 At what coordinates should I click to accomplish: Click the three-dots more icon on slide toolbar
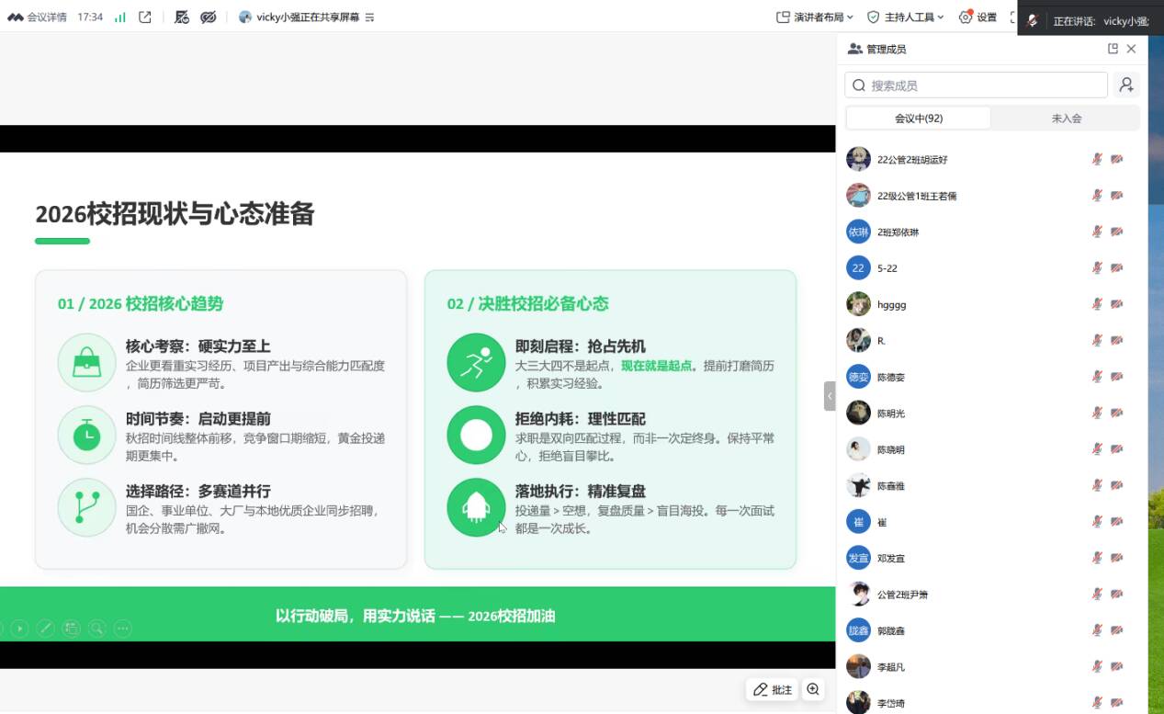click(x=122, y=629)
